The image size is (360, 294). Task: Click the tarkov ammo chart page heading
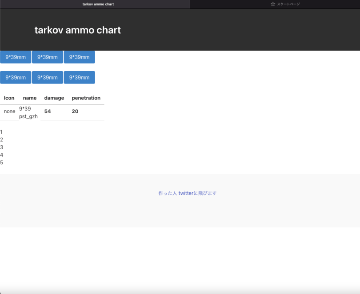coord(78,30)
